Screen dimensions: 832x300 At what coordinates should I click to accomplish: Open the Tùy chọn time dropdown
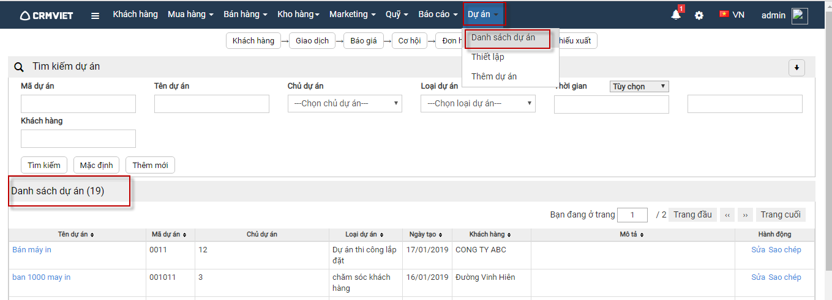click(639, 87)
